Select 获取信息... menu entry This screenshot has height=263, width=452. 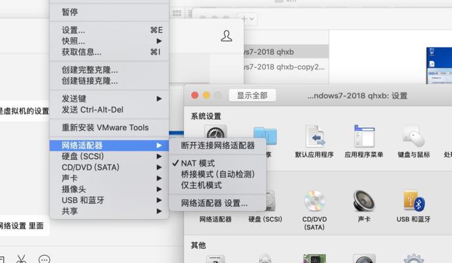[x=109, y=52]
